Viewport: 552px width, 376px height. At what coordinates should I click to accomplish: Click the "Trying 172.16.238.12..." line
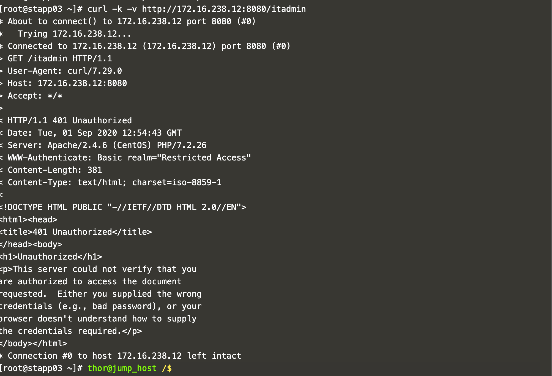tap(74, 34)
